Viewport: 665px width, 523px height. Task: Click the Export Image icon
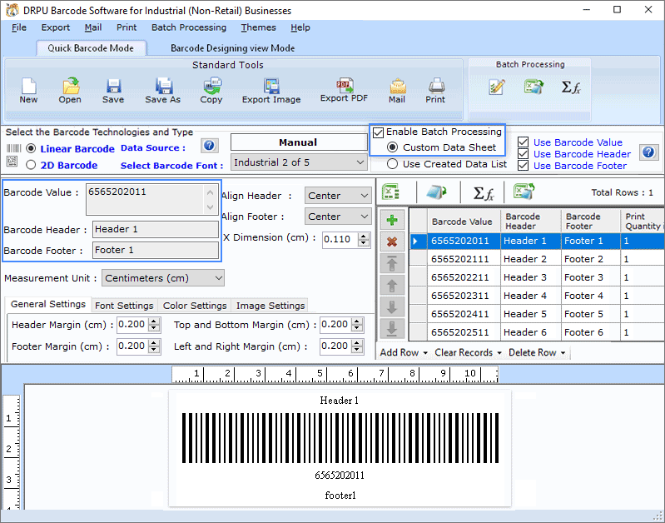(x=271, y=86)
